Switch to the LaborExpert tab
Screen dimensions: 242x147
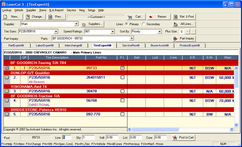pos(45,45)
